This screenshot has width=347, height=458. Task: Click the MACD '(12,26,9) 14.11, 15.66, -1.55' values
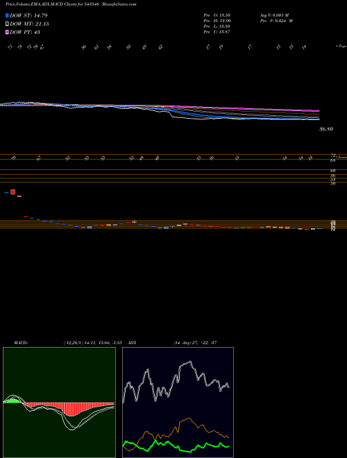coord(92,343)
